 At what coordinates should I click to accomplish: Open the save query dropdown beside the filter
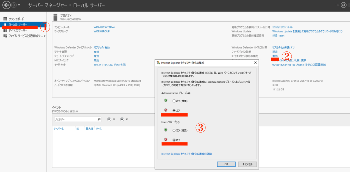tap(124, 120)
